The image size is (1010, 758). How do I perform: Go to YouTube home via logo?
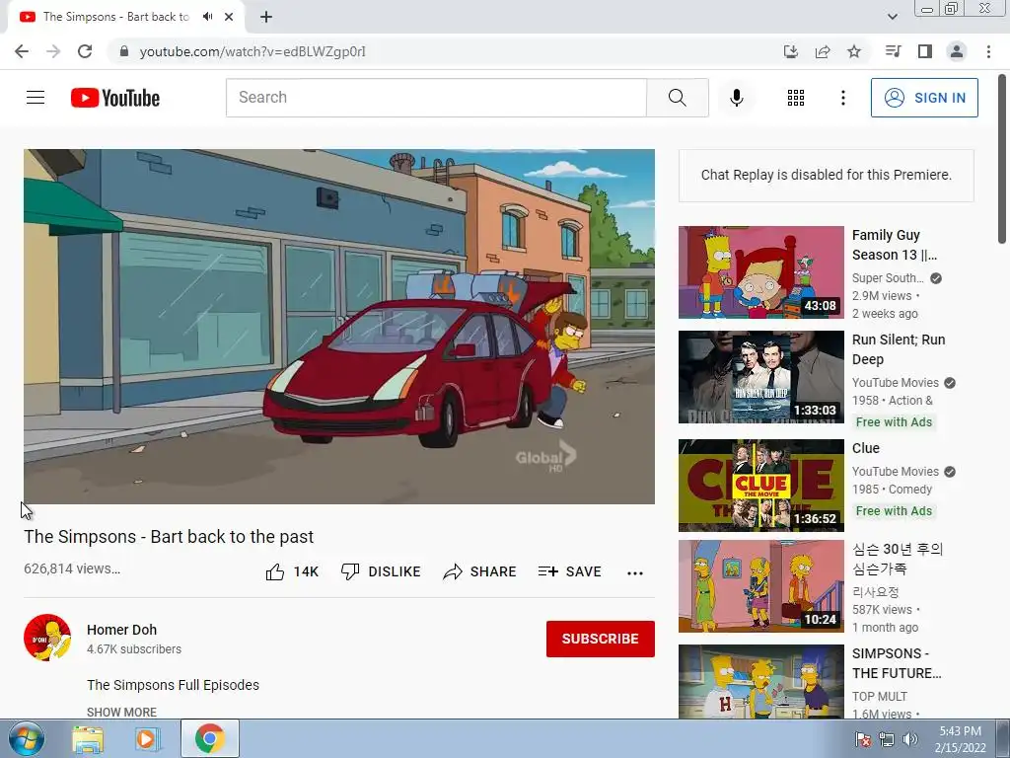pos(115,98)
